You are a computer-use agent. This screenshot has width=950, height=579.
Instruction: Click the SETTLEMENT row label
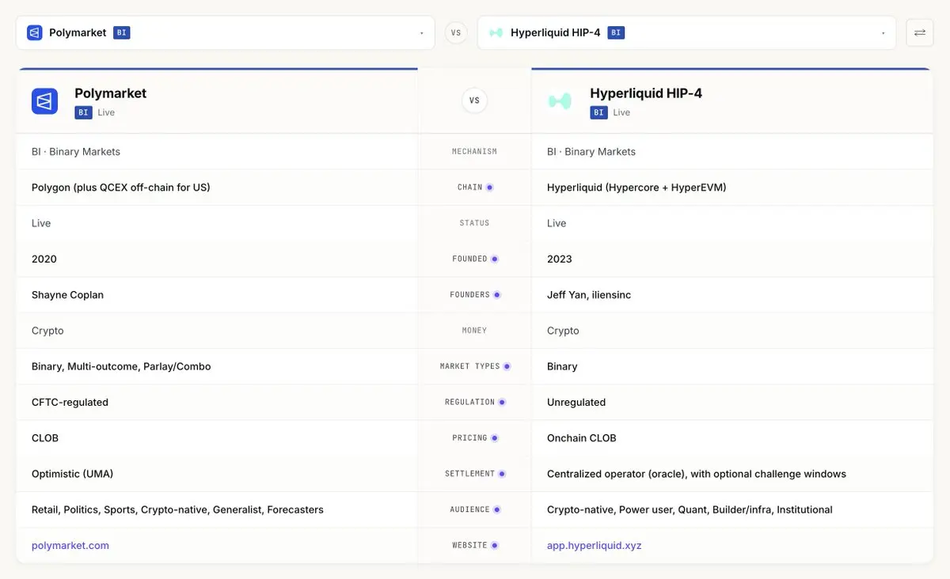pyautogui.click(x=469, y=474)
